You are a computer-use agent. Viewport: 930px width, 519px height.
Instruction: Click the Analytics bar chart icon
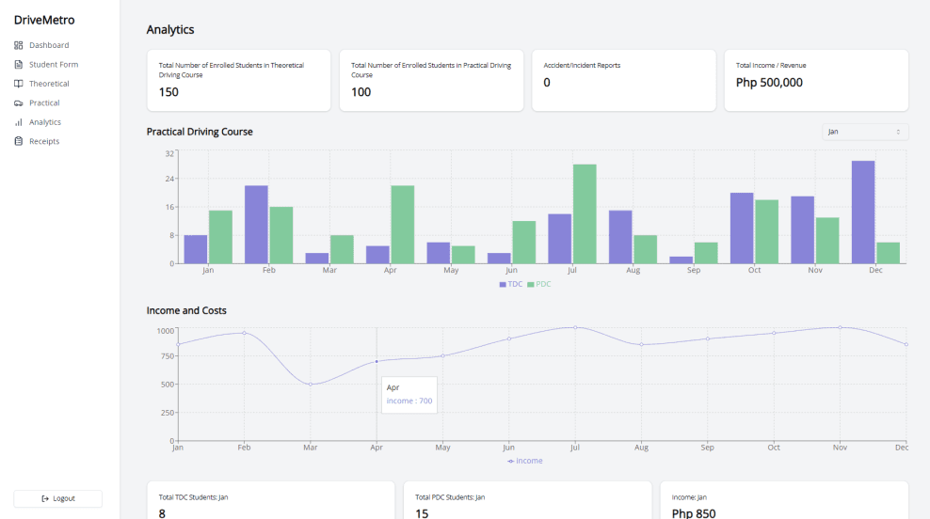(19, 122)
